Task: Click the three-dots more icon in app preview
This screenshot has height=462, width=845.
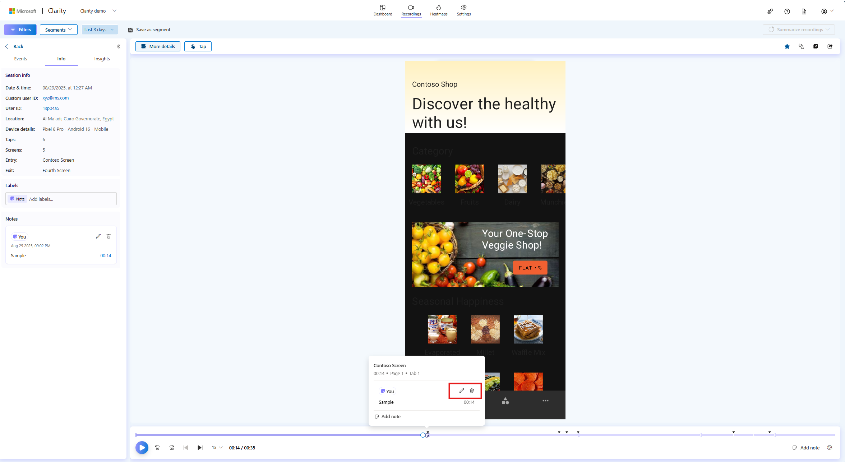Action: pos(545,401)
